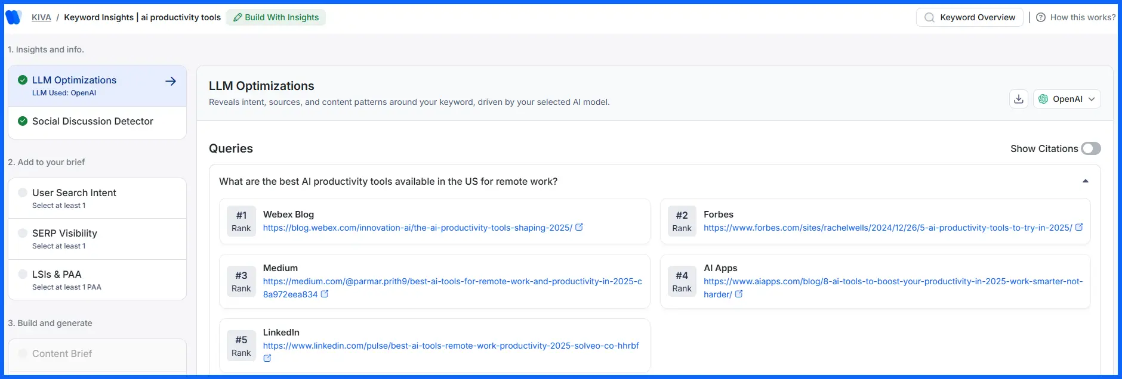The height and width of the screenshot is (379, 1122).
Task: Toggle the SERP Visibility status circle
Action: 23,233
